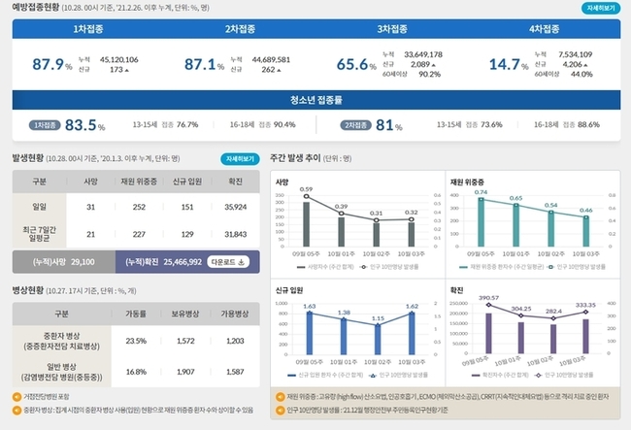Image resolution: width=631 pixels, height=430 pixels.
Task: Click the 거점전담병원 포함 note icon
Action: tap(17, 396)
